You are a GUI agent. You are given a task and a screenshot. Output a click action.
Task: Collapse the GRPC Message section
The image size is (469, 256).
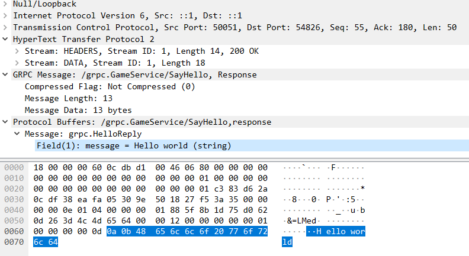(x=5, y=74)
